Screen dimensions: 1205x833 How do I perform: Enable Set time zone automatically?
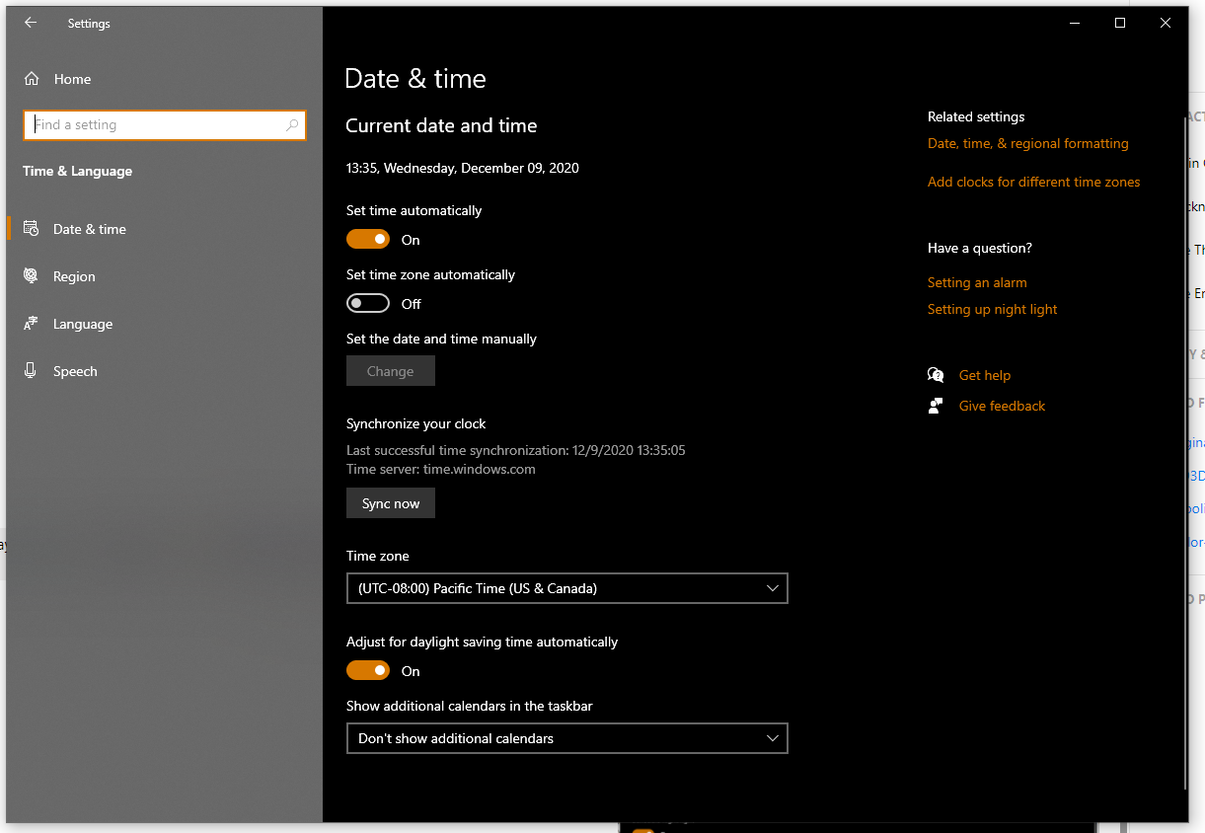(368, 304)
